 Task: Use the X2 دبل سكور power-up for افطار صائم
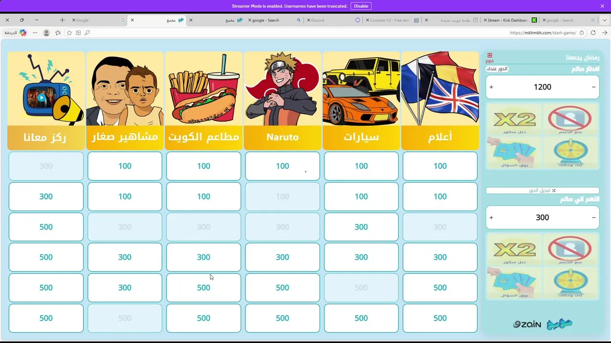pyautogui.click(x=515, y=120)
